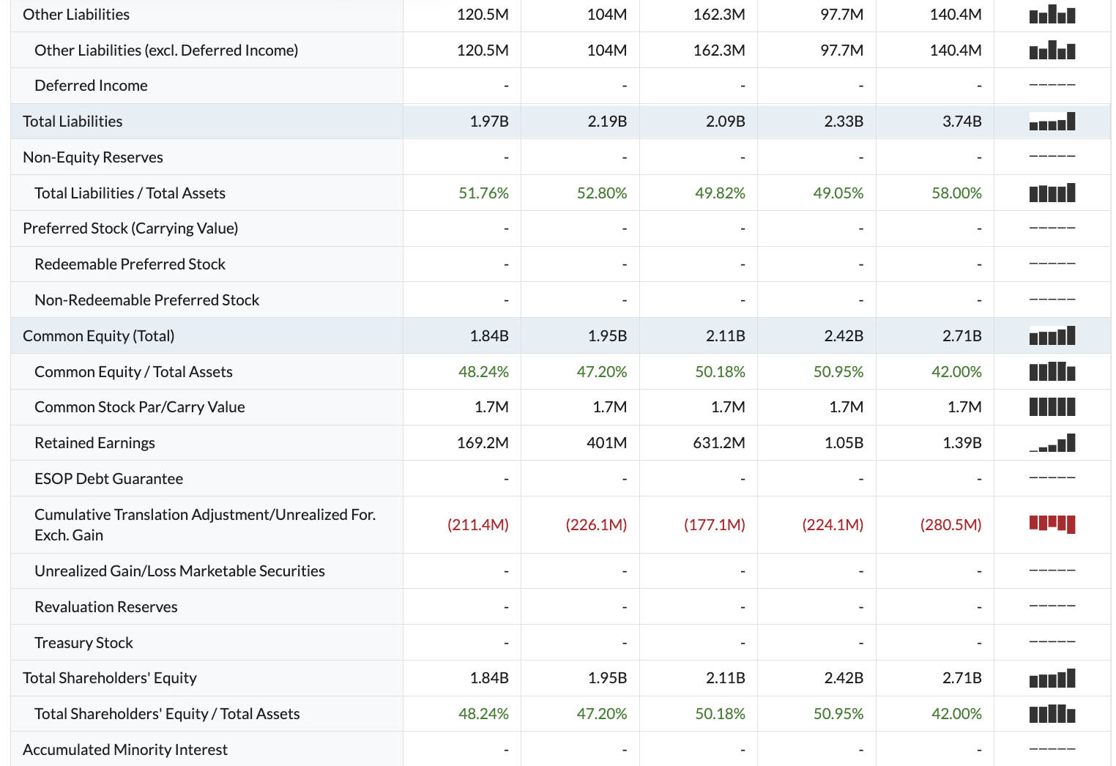Open the Retained Earnings trend sparkline

point(1052,442)
